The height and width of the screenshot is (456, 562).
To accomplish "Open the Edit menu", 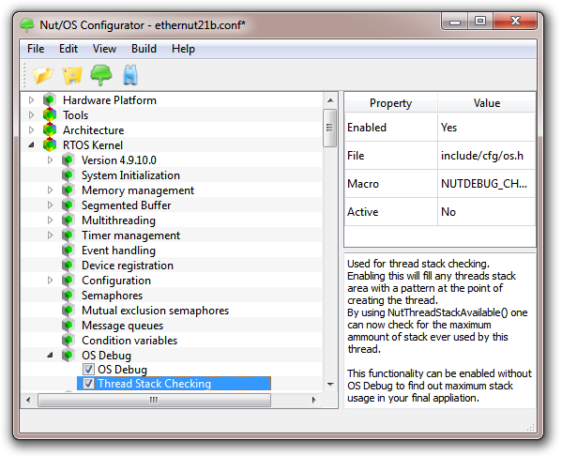I will click(68, 49).
